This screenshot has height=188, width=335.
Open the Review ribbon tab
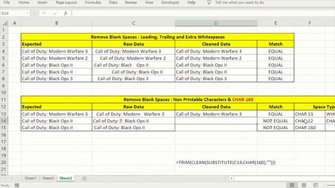click(x=131, y=3)
